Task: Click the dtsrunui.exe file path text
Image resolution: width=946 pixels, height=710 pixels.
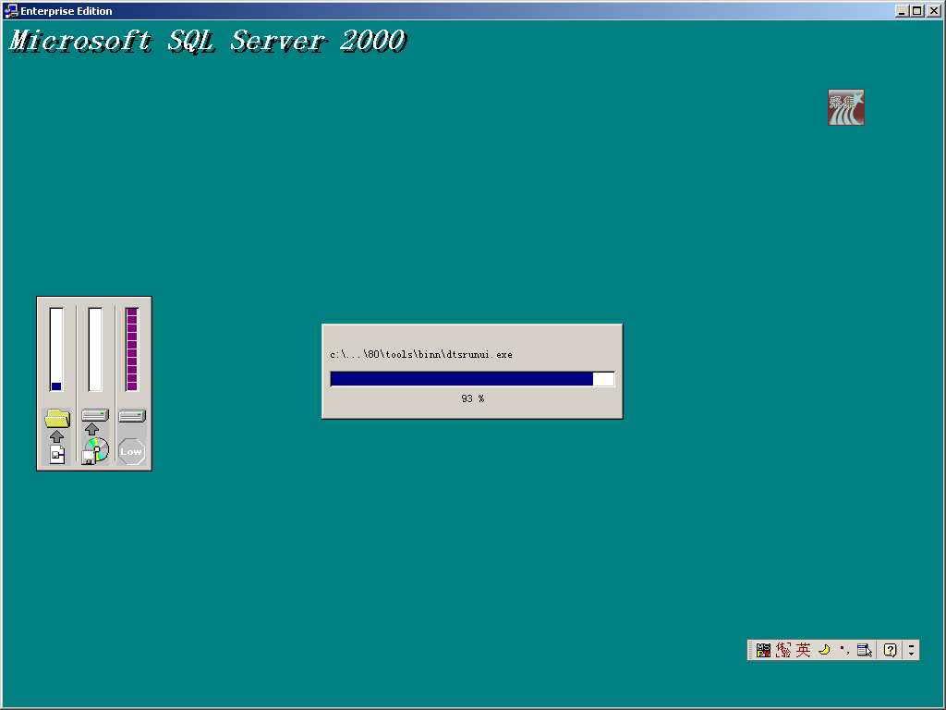Action: click(x=421, y=354)
